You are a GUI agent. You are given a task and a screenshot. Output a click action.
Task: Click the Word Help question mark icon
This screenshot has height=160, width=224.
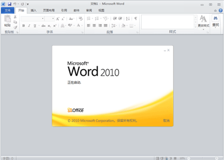pos(221,11)
